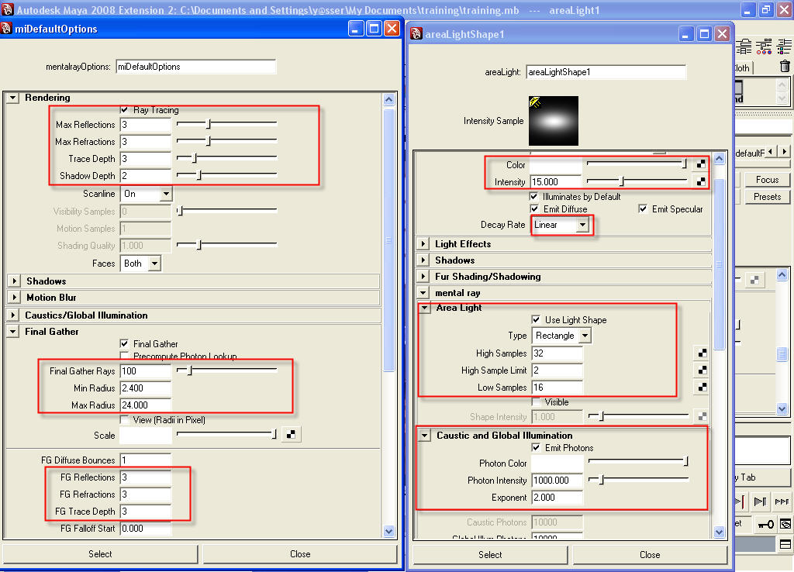The width and height of the screenshot is (794, 572).
Task: Click the Intensity Sample preview thumbnail
Action: point(554,121)
